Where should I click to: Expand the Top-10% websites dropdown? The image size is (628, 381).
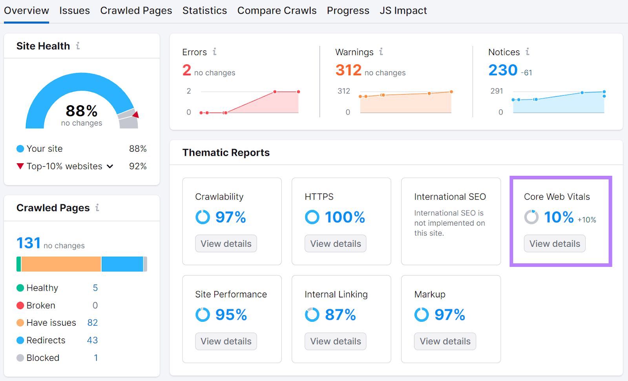click(x=110, y=166)
